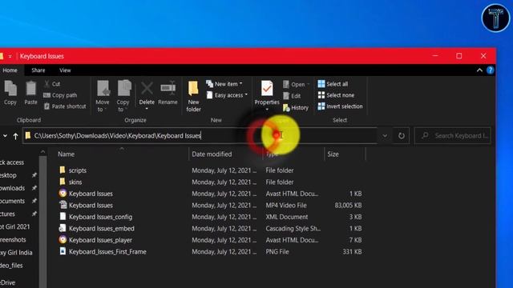Select the Keyboard Issues_player file

point(100,240)
